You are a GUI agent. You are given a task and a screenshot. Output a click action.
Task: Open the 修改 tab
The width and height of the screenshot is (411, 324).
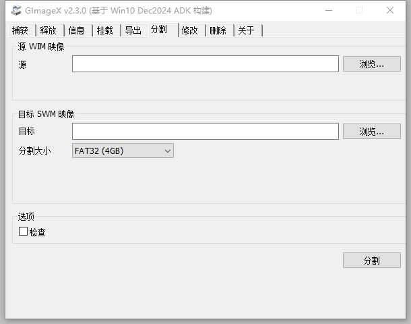190,30
